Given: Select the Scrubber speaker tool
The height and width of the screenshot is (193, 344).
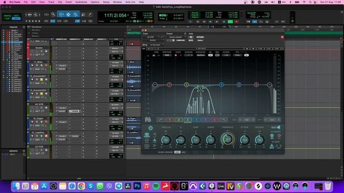Looking at the screenshot, I should coord(83,14).
